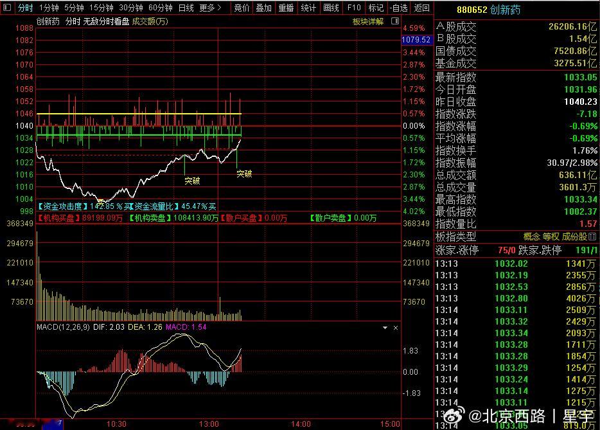Open the 统计 statistics tool
This screenshot has height=430, width=600.
[308, 8]
